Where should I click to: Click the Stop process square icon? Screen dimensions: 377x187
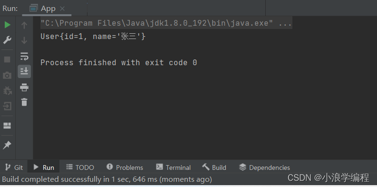click(x=7, y=59)
